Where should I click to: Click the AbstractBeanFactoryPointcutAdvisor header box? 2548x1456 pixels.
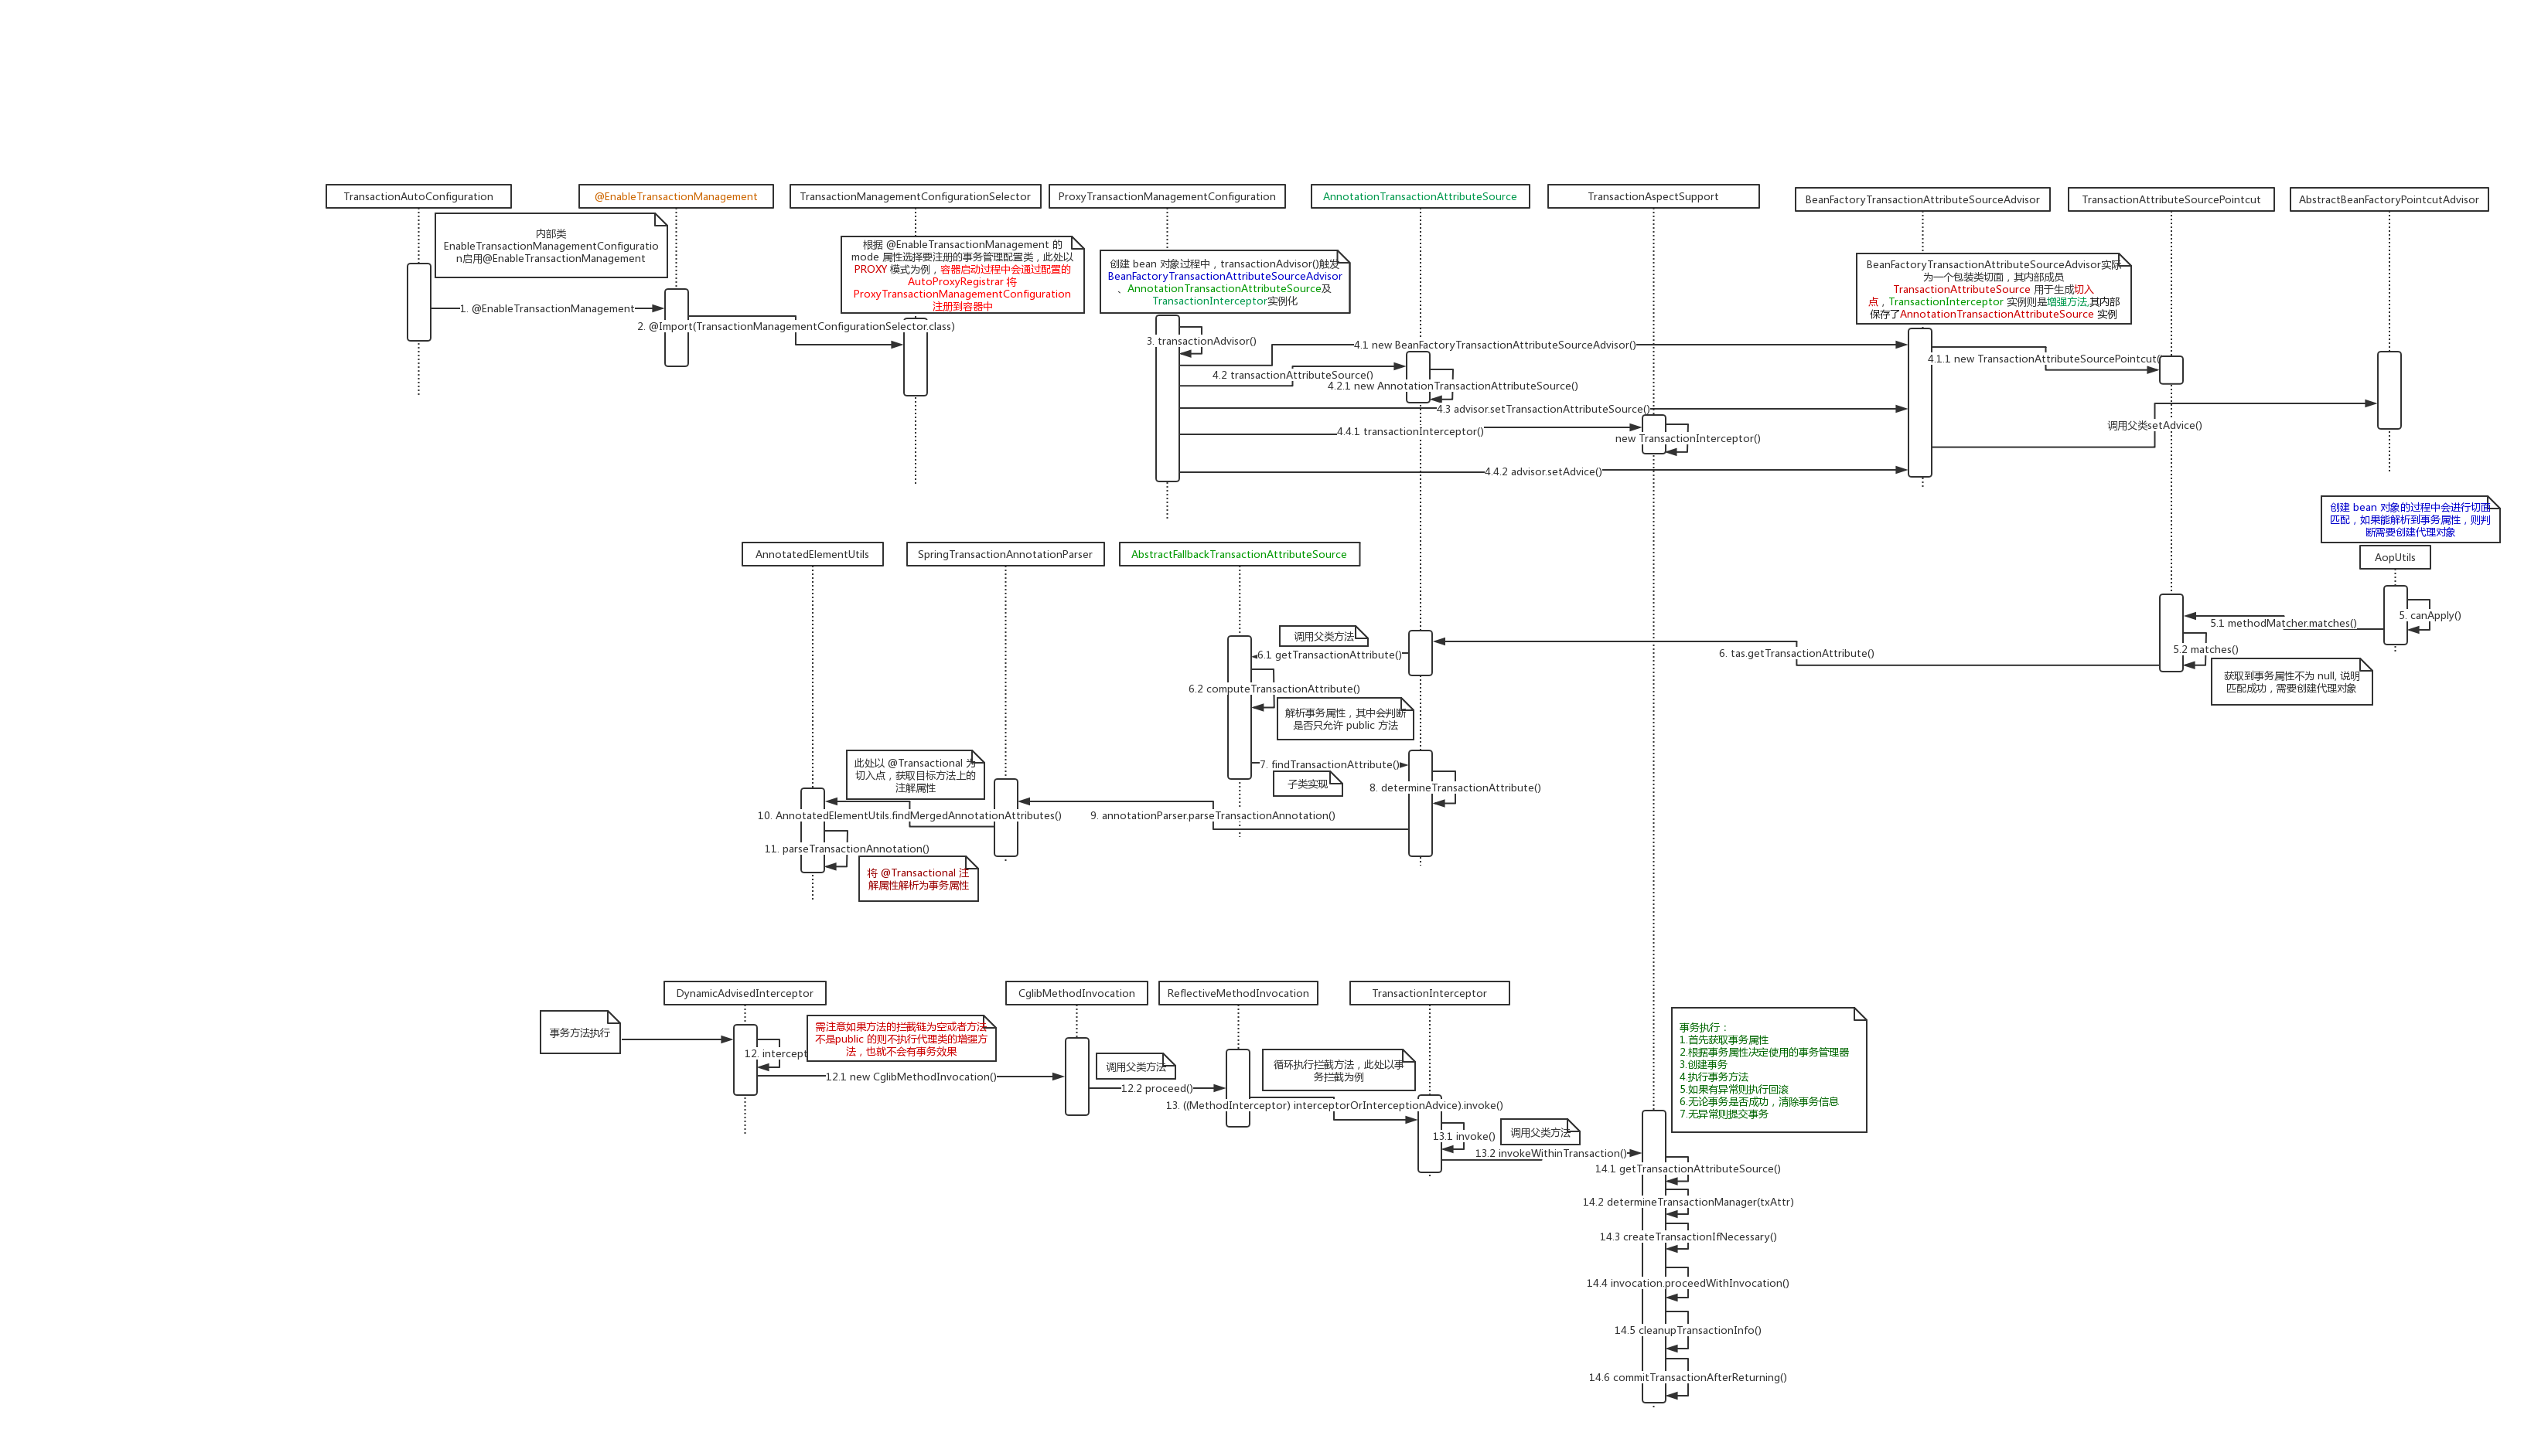point(2388,199)
